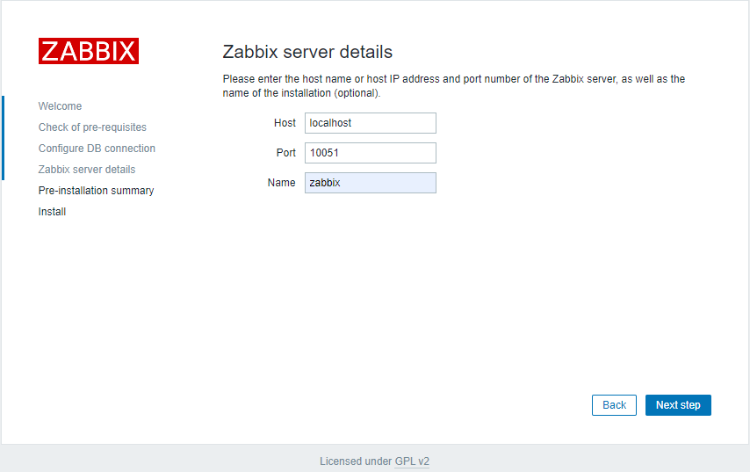
Task: Edit the installation Name field
Action: coord(370,183)
